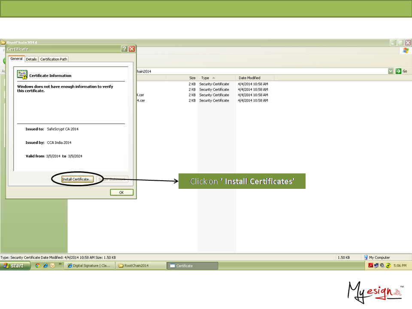Expand the quick launch overflow chevron

coord(60,264)
